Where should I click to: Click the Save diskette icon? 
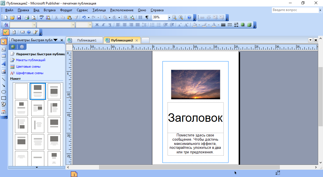point(19,17)
